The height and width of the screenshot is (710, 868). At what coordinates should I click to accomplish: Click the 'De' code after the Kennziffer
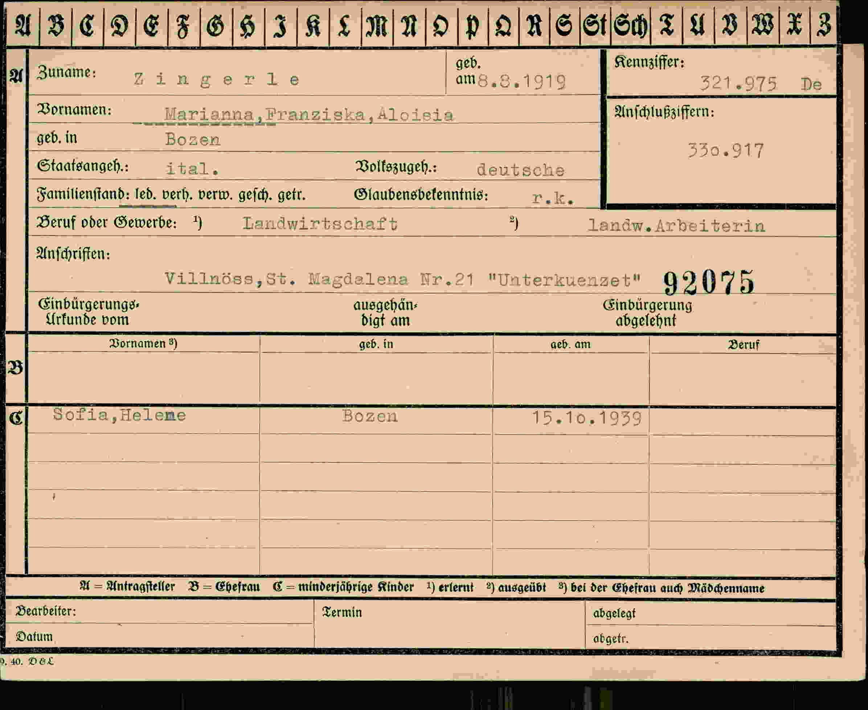[x=811, y=84]
